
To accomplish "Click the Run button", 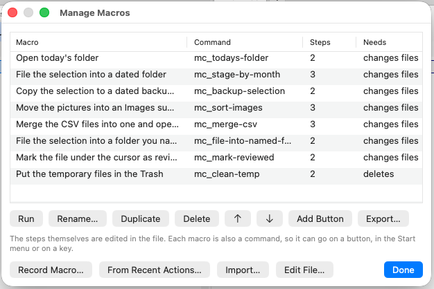I will click(26, 218).
